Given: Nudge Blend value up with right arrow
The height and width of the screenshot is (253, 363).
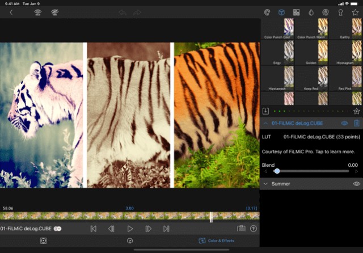Looking at the screenshot, I should point(356,171).
